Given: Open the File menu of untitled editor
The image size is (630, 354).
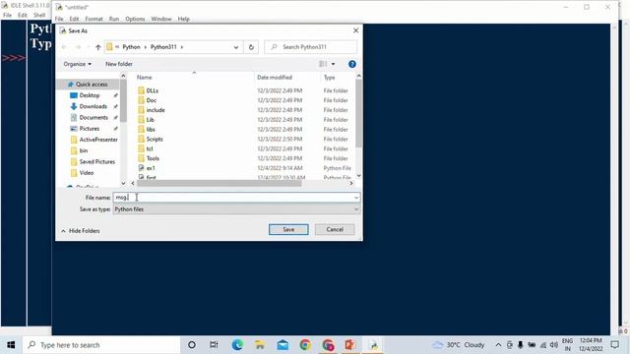Looking at the screenshot, I should click(59, 19).
